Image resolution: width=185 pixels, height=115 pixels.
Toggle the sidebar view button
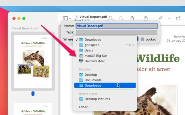pos(65,18)
